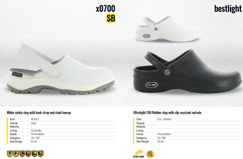This screenshot has width=243, height=159.
Task: Click the 'White safety clog with back strap' heading
Action: click(x=39, y=113)
